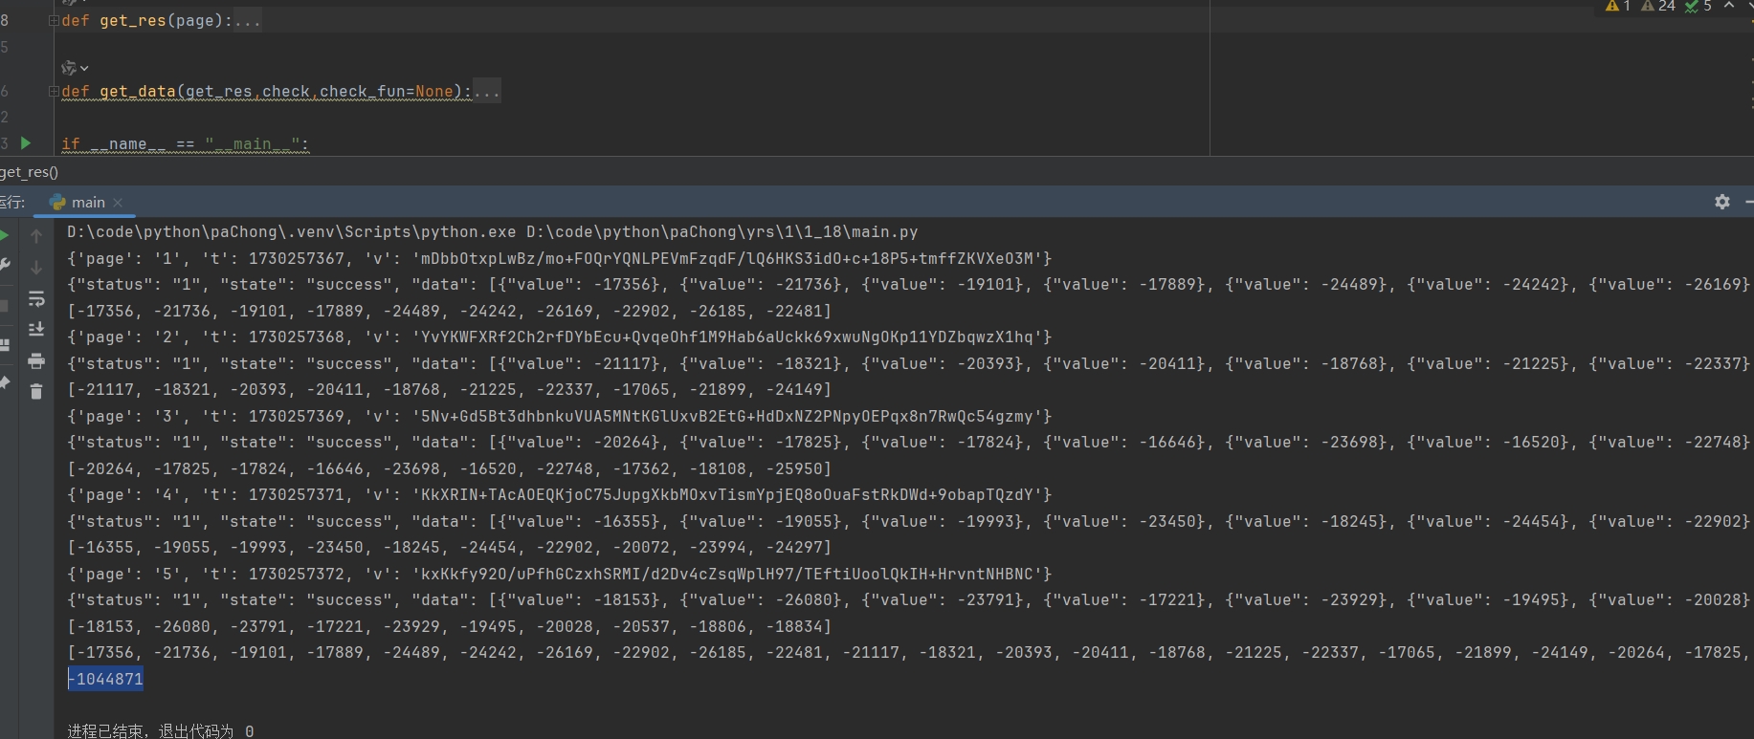Click the down arrow stack trace icon
1754x739 pixels.
(x=36, y=267)
